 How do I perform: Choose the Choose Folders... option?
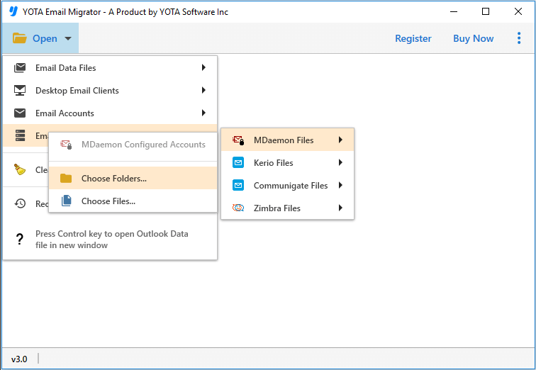(x=133, y=178)
